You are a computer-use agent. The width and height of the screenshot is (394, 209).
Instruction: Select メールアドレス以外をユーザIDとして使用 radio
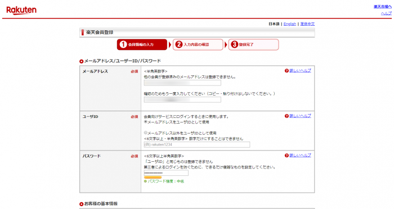[x=145, y=133]
